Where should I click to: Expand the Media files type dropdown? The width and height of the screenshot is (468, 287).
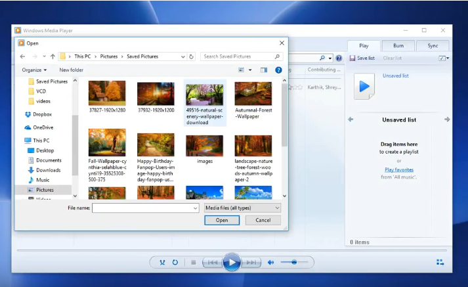[x=242, y=208]
